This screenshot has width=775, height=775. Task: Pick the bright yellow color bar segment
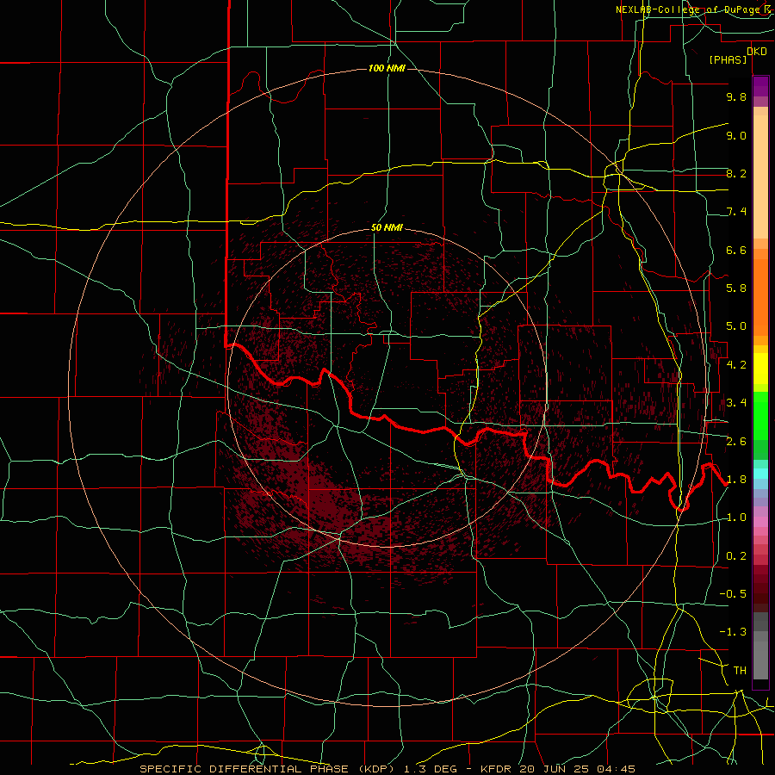760,369
